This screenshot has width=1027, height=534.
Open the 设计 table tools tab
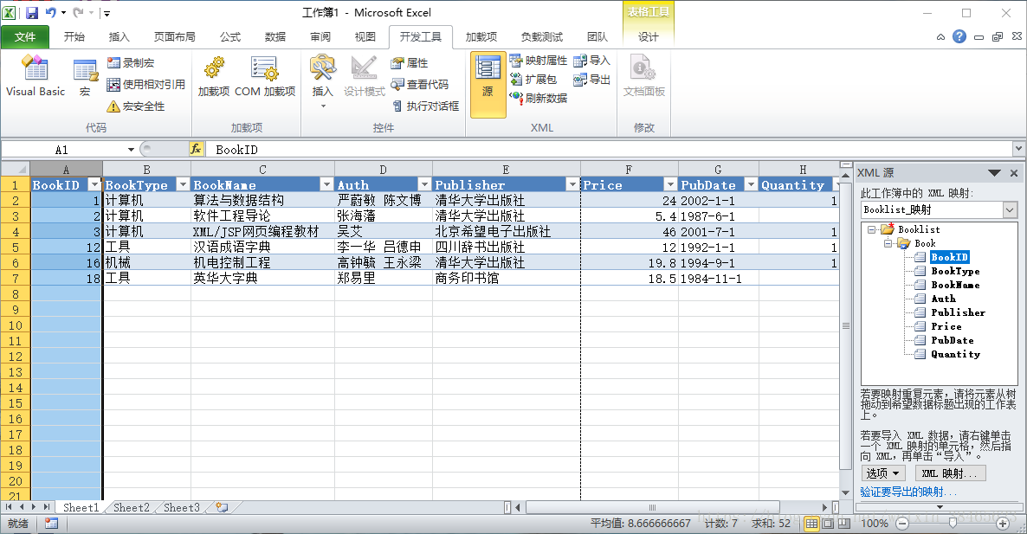(x=649, y=36)
